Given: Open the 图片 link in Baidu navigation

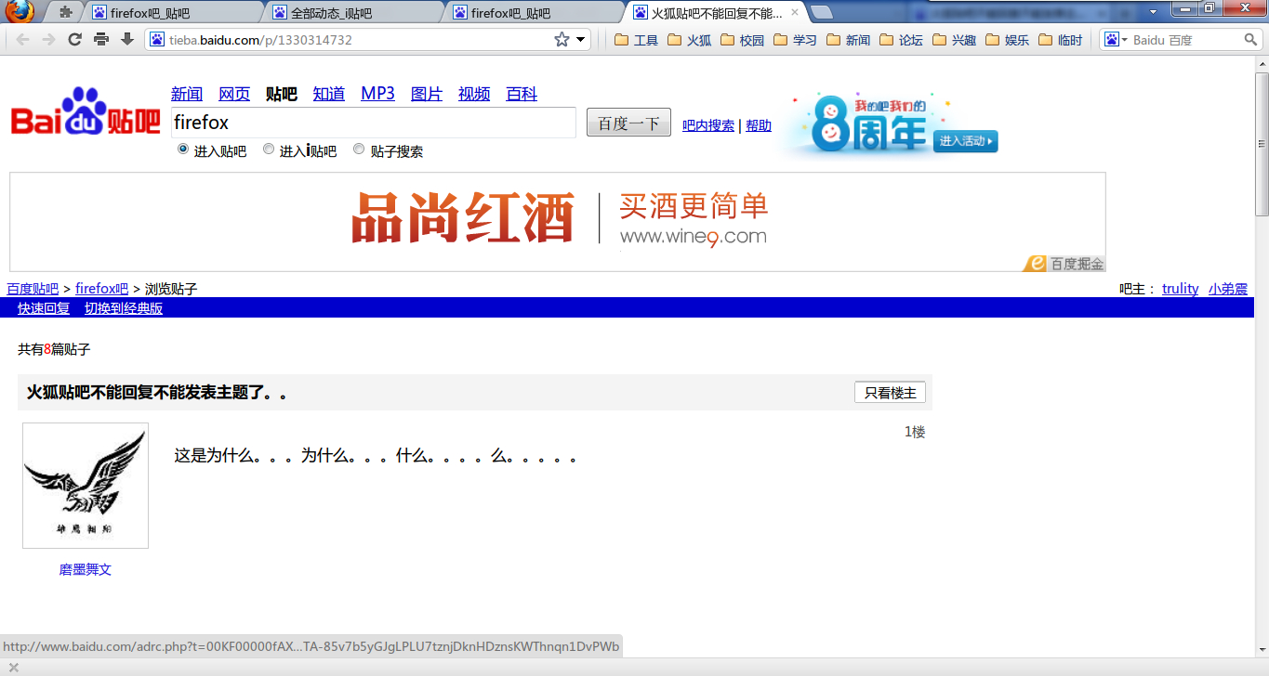Looking at the screenshot, I should click(x=427, y=94).
